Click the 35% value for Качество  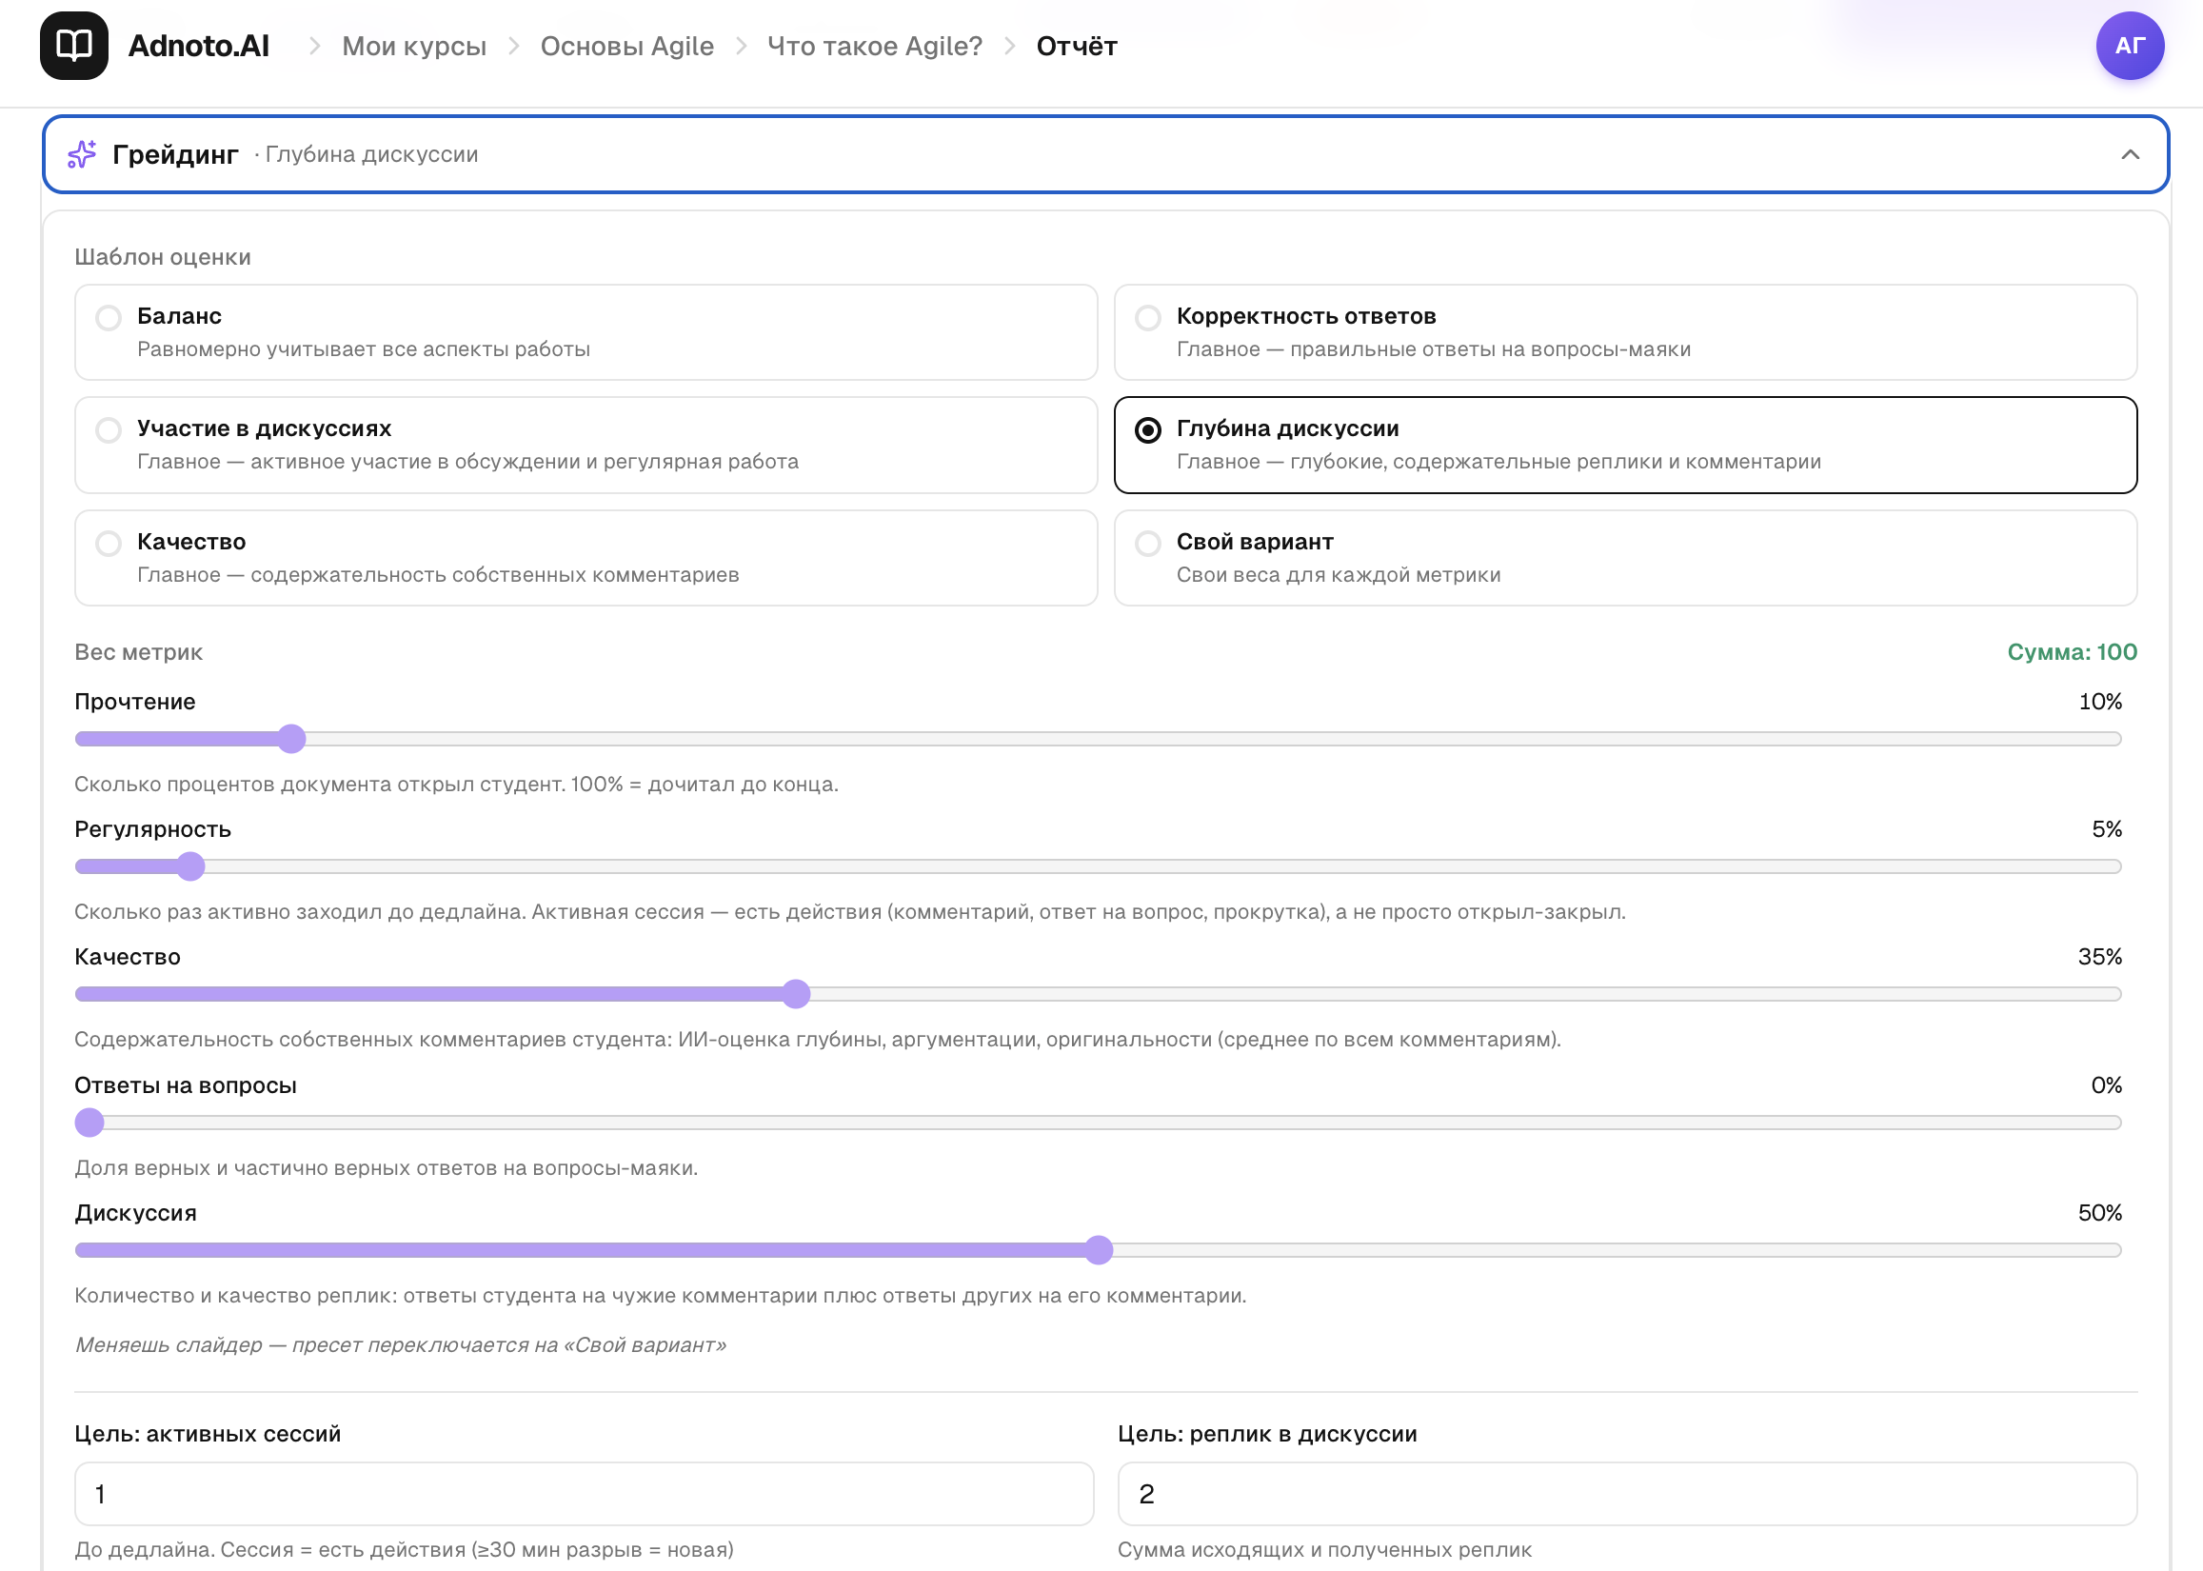[2099, 957]
